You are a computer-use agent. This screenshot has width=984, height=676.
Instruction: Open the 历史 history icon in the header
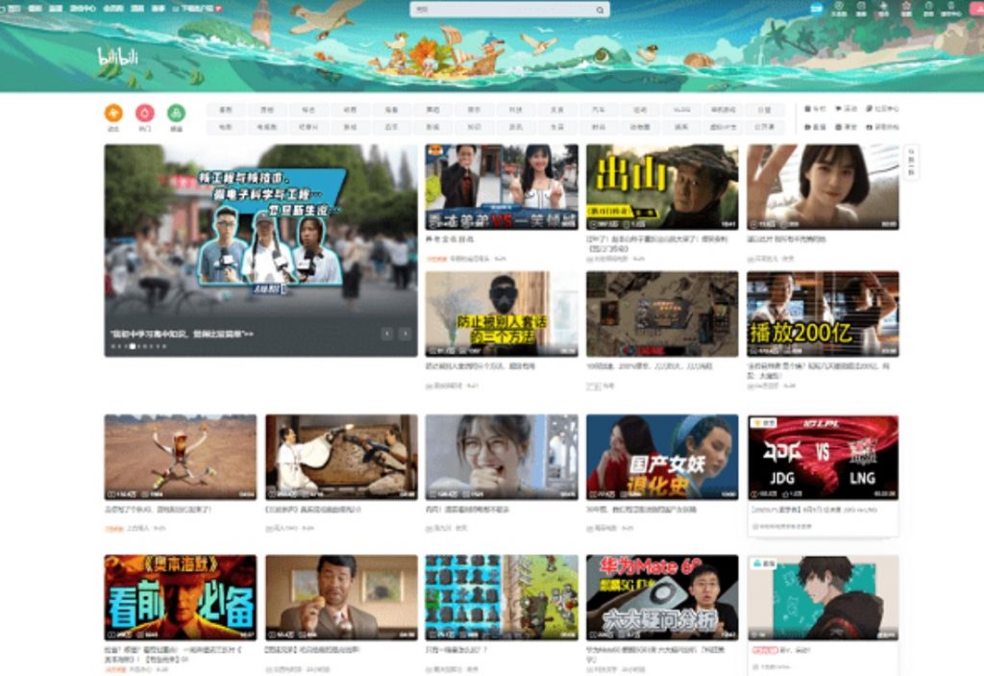(x=928, y=8)
